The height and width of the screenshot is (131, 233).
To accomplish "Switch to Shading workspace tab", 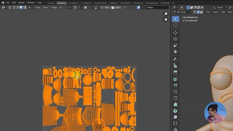I will coord(113,3).
